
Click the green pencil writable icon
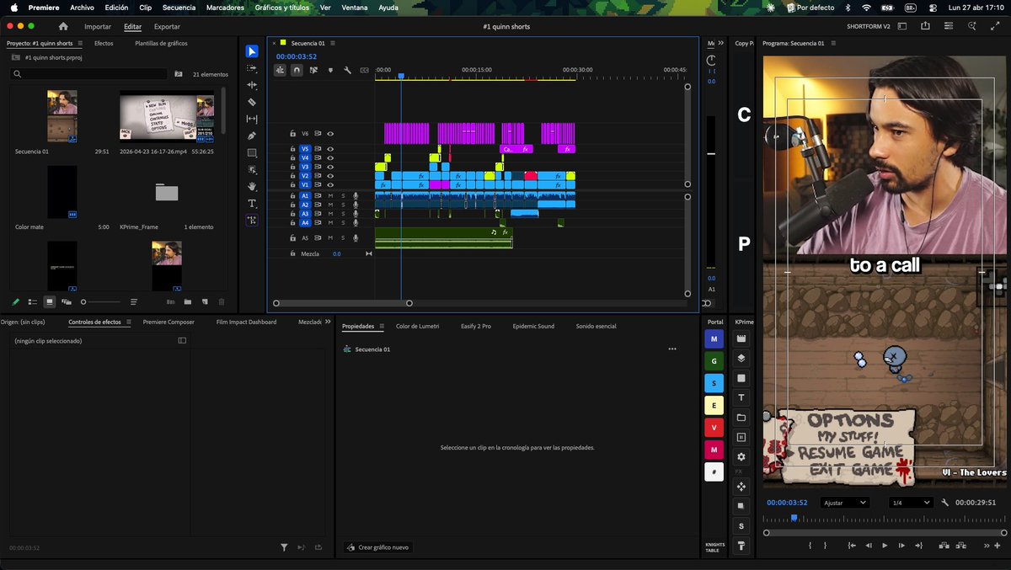(x=15, y=301)
